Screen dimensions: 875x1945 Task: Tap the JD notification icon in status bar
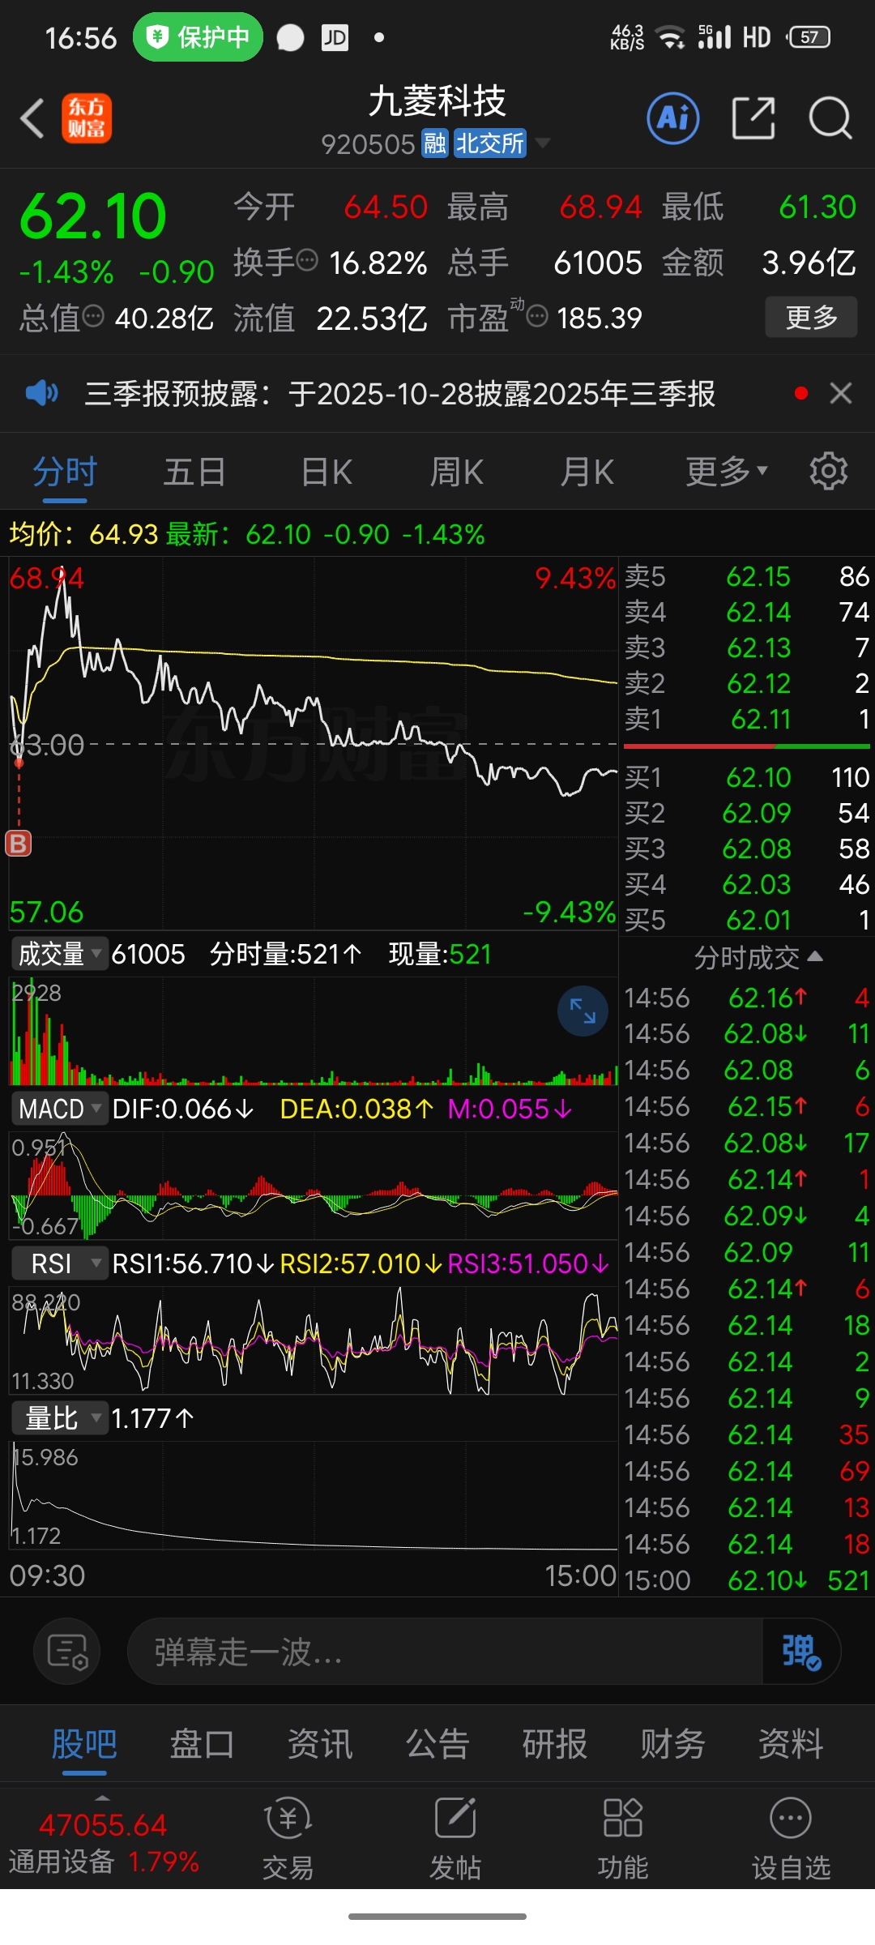coord(335,37)
